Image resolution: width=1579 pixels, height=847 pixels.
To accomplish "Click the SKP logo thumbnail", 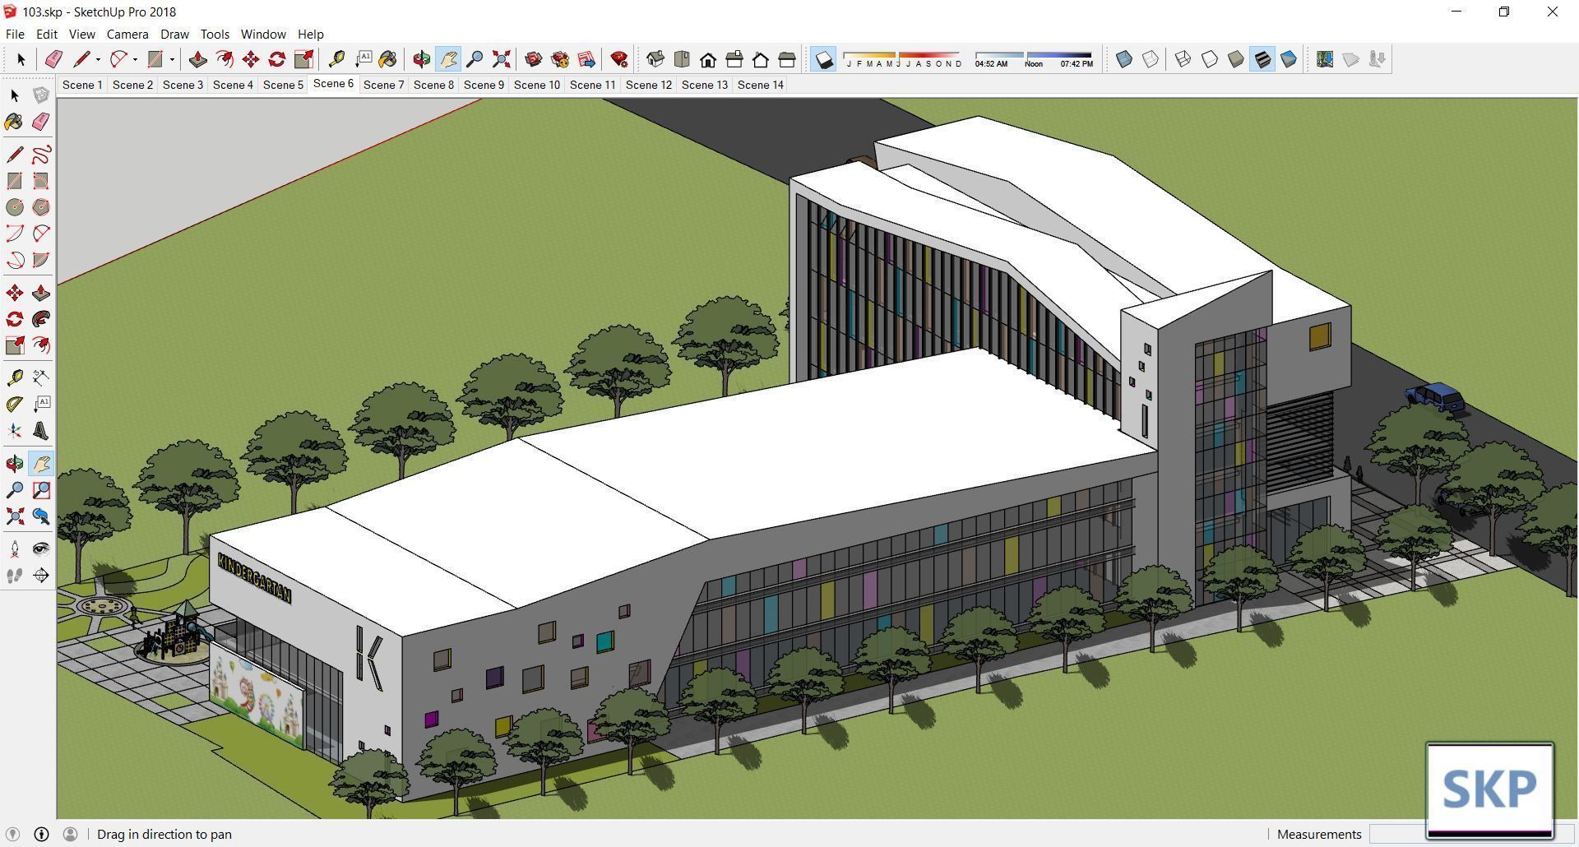I will pos(1489,790).
